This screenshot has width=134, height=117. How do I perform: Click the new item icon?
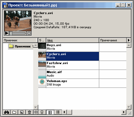click(x=22, y=112)
